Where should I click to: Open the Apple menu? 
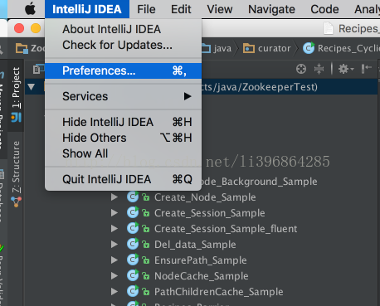pos(30,9)
